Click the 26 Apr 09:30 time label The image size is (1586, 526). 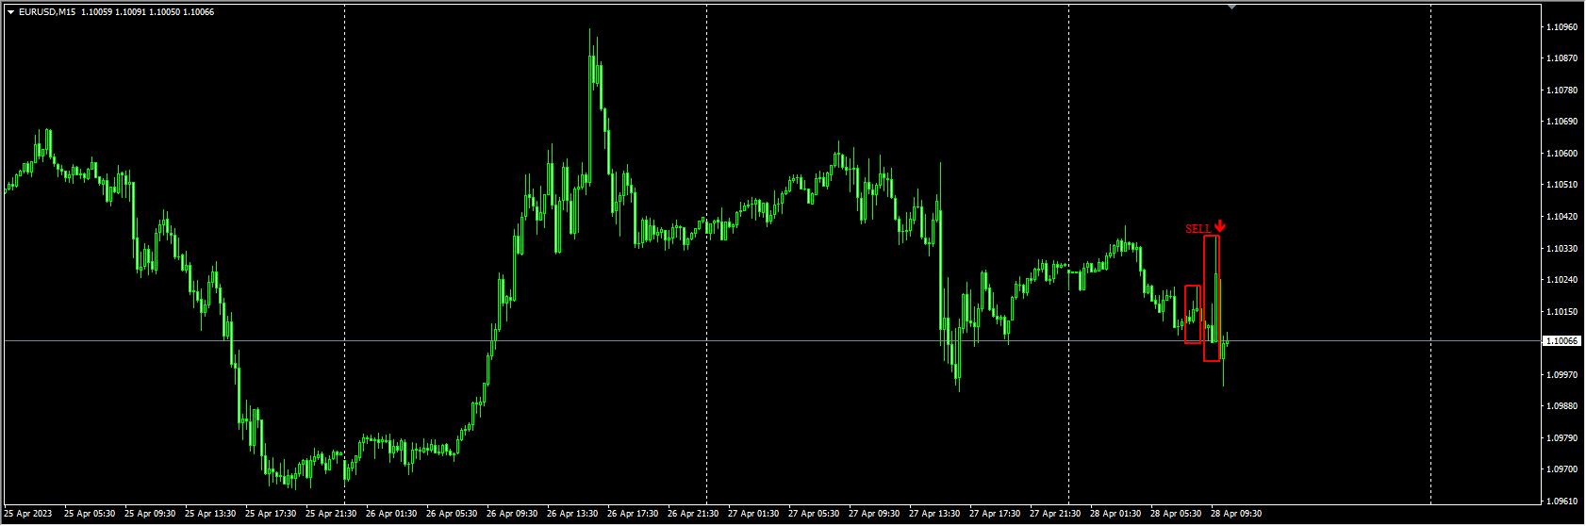512,514
